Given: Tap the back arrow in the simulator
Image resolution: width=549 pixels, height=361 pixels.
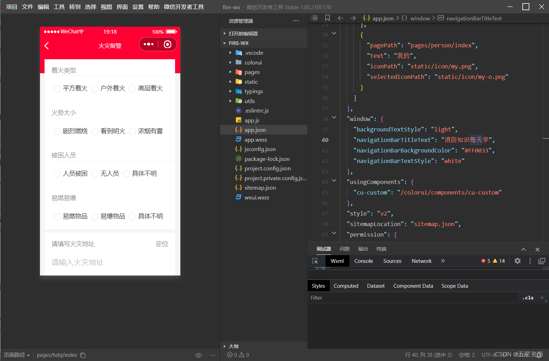Looking at the screenshot, I should tap(47, 46).
